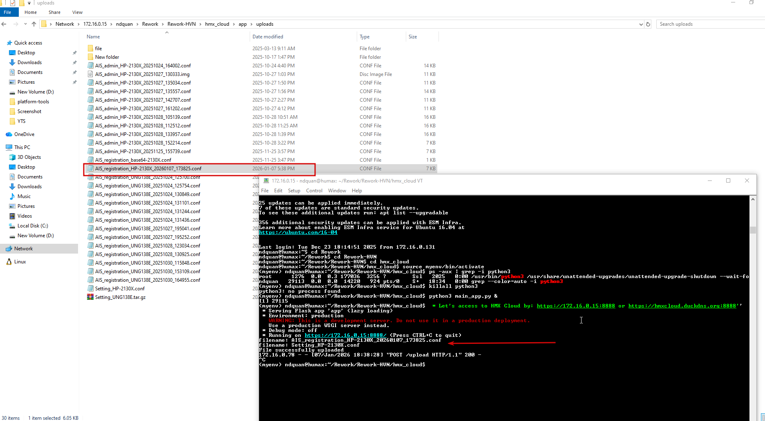Go back using the Explorer back arrow

pyautogui.click(x=4, y=24)
